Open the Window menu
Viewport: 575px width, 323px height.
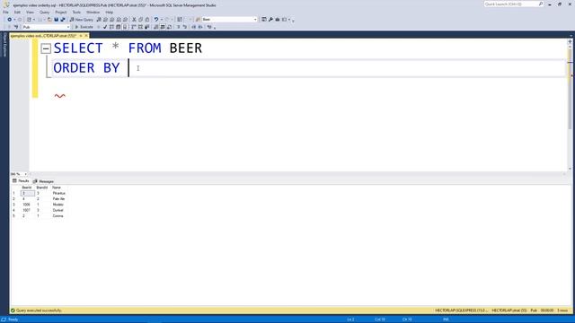coord(93,12)
